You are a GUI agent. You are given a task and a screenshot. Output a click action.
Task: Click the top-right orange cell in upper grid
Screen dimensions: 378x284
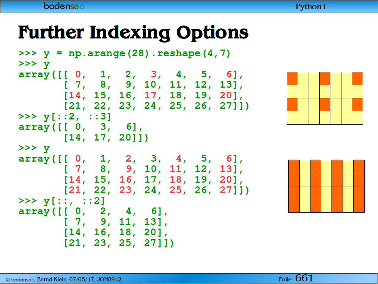point(357,78)
